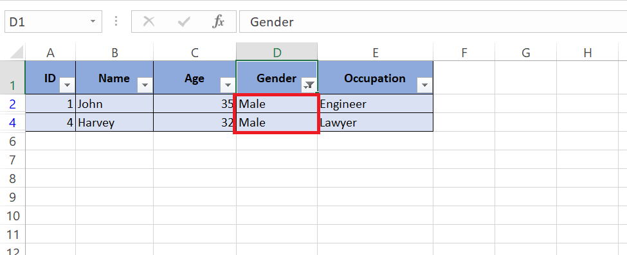
Task: Select the Engineer cell
Action: (x=375, y=103)
